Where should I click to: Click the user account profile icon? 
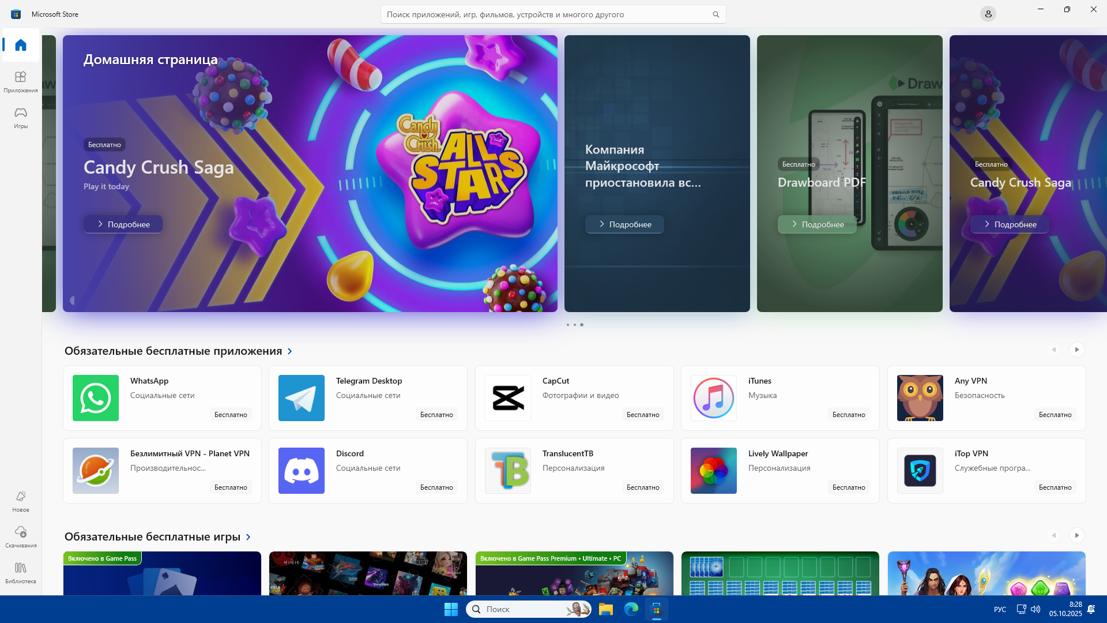(x=988, y=14)
